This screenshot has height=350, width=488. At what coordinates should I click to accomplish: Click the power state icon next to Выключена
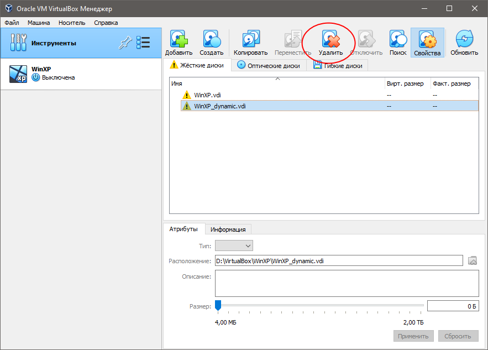(36, 77)
